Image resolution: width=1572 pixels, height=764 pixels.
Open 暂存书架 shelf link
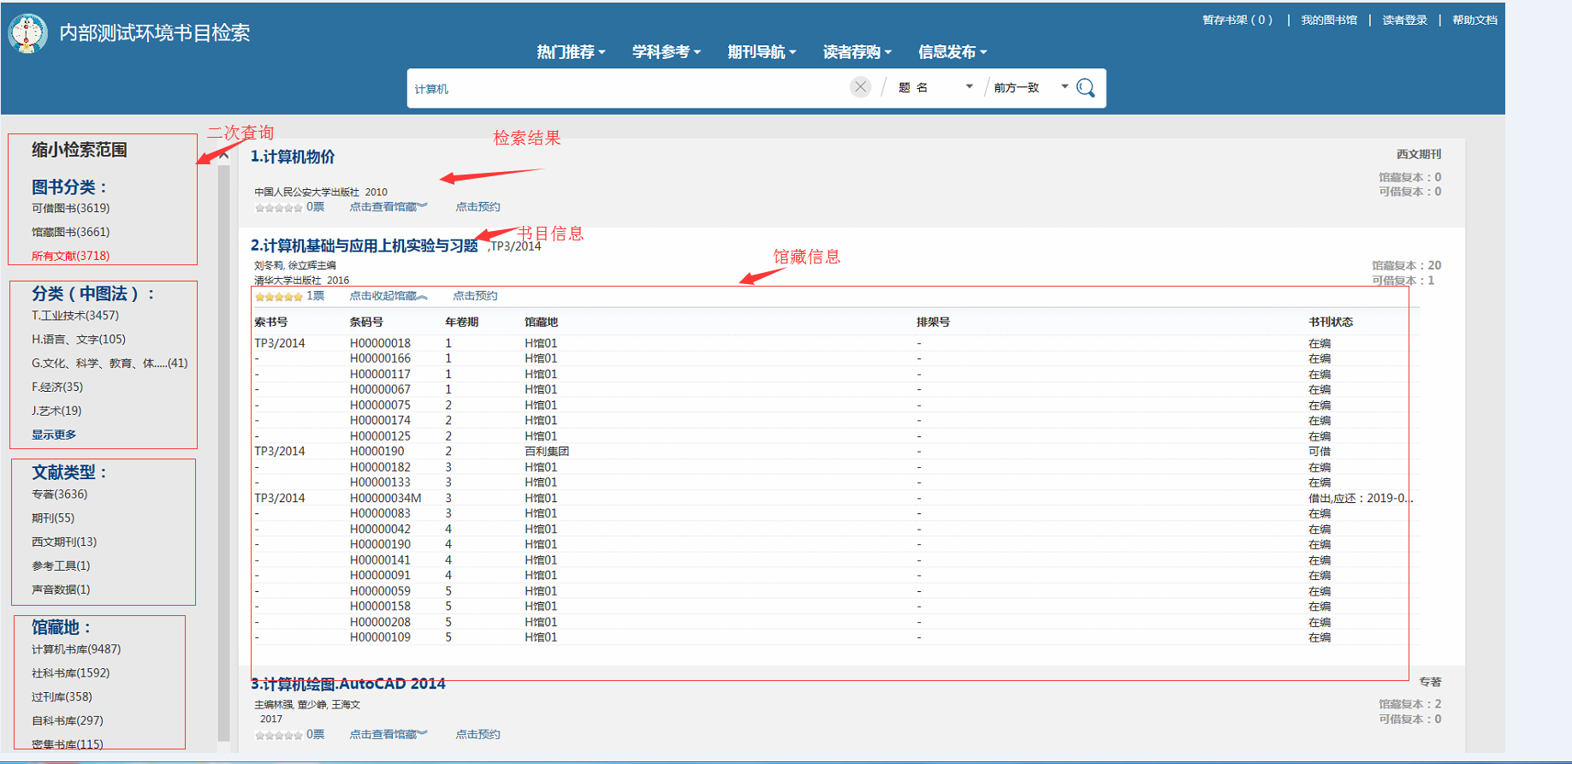[x=1237, y=20]
